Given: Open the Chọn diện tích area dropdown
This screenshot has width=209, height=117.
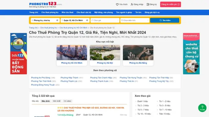Looking at the screenshot, I should [x=135, y=20].
